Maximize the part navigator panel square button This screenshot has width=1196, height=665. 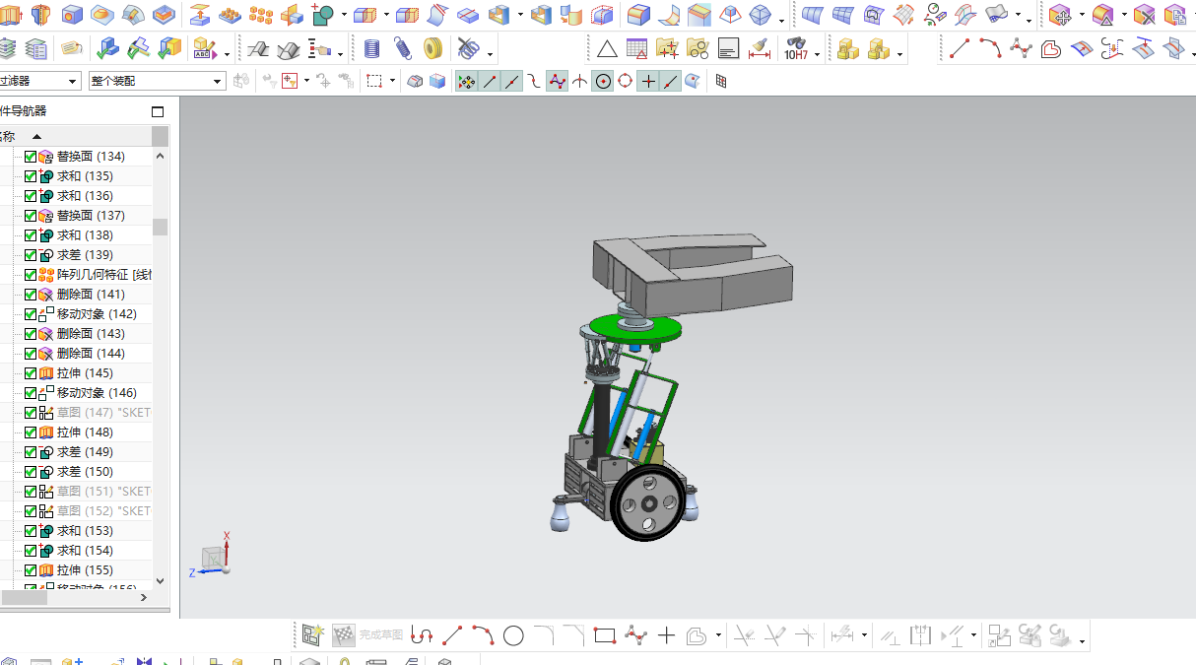coord(158,111)
